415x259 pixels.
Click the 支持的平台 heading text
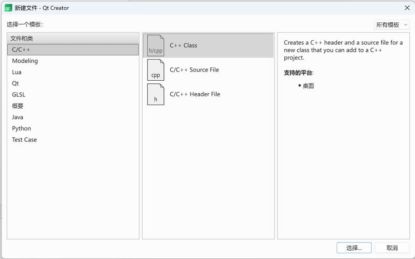coord(299,73)
